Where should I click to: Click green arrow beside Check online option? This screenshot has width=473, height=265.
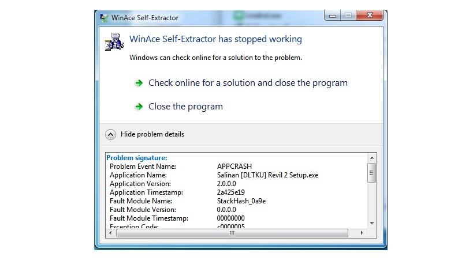tap(139, 83)
